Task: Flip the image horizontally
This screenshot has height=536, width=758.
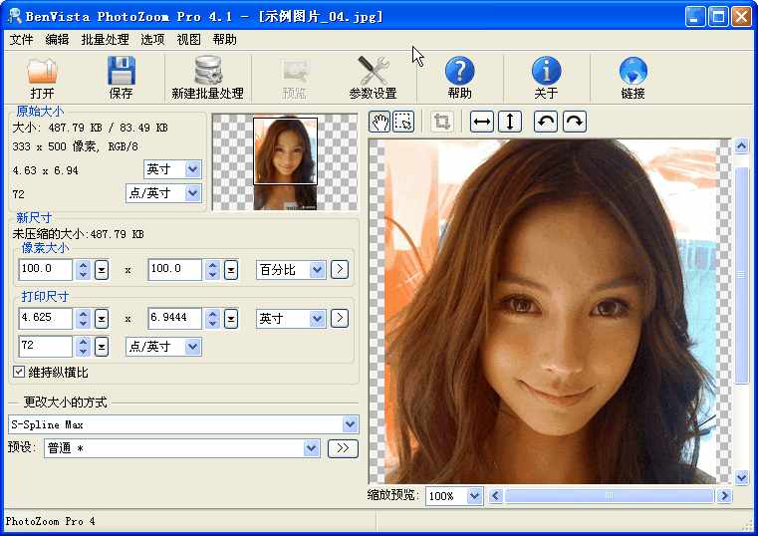Action: (482, 122)
